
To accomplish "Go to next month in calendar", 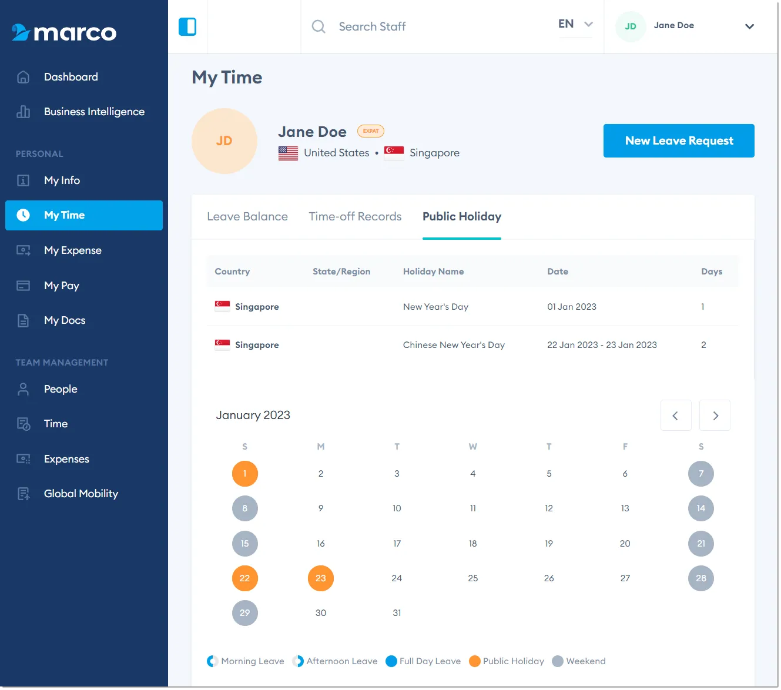I will coord(715,416).
